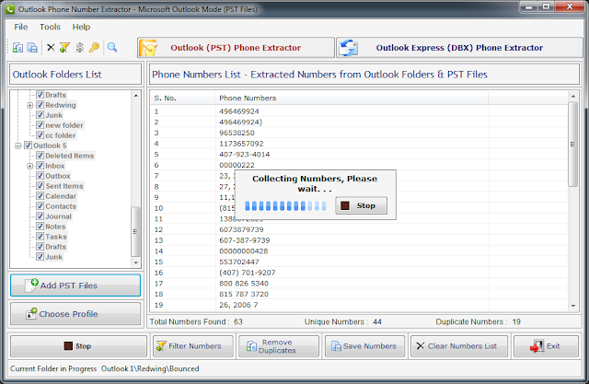The height and width of the screenshot is (384, 589).
Task: Uncheck the Sent Items checkbox
Action: point(40,186)
